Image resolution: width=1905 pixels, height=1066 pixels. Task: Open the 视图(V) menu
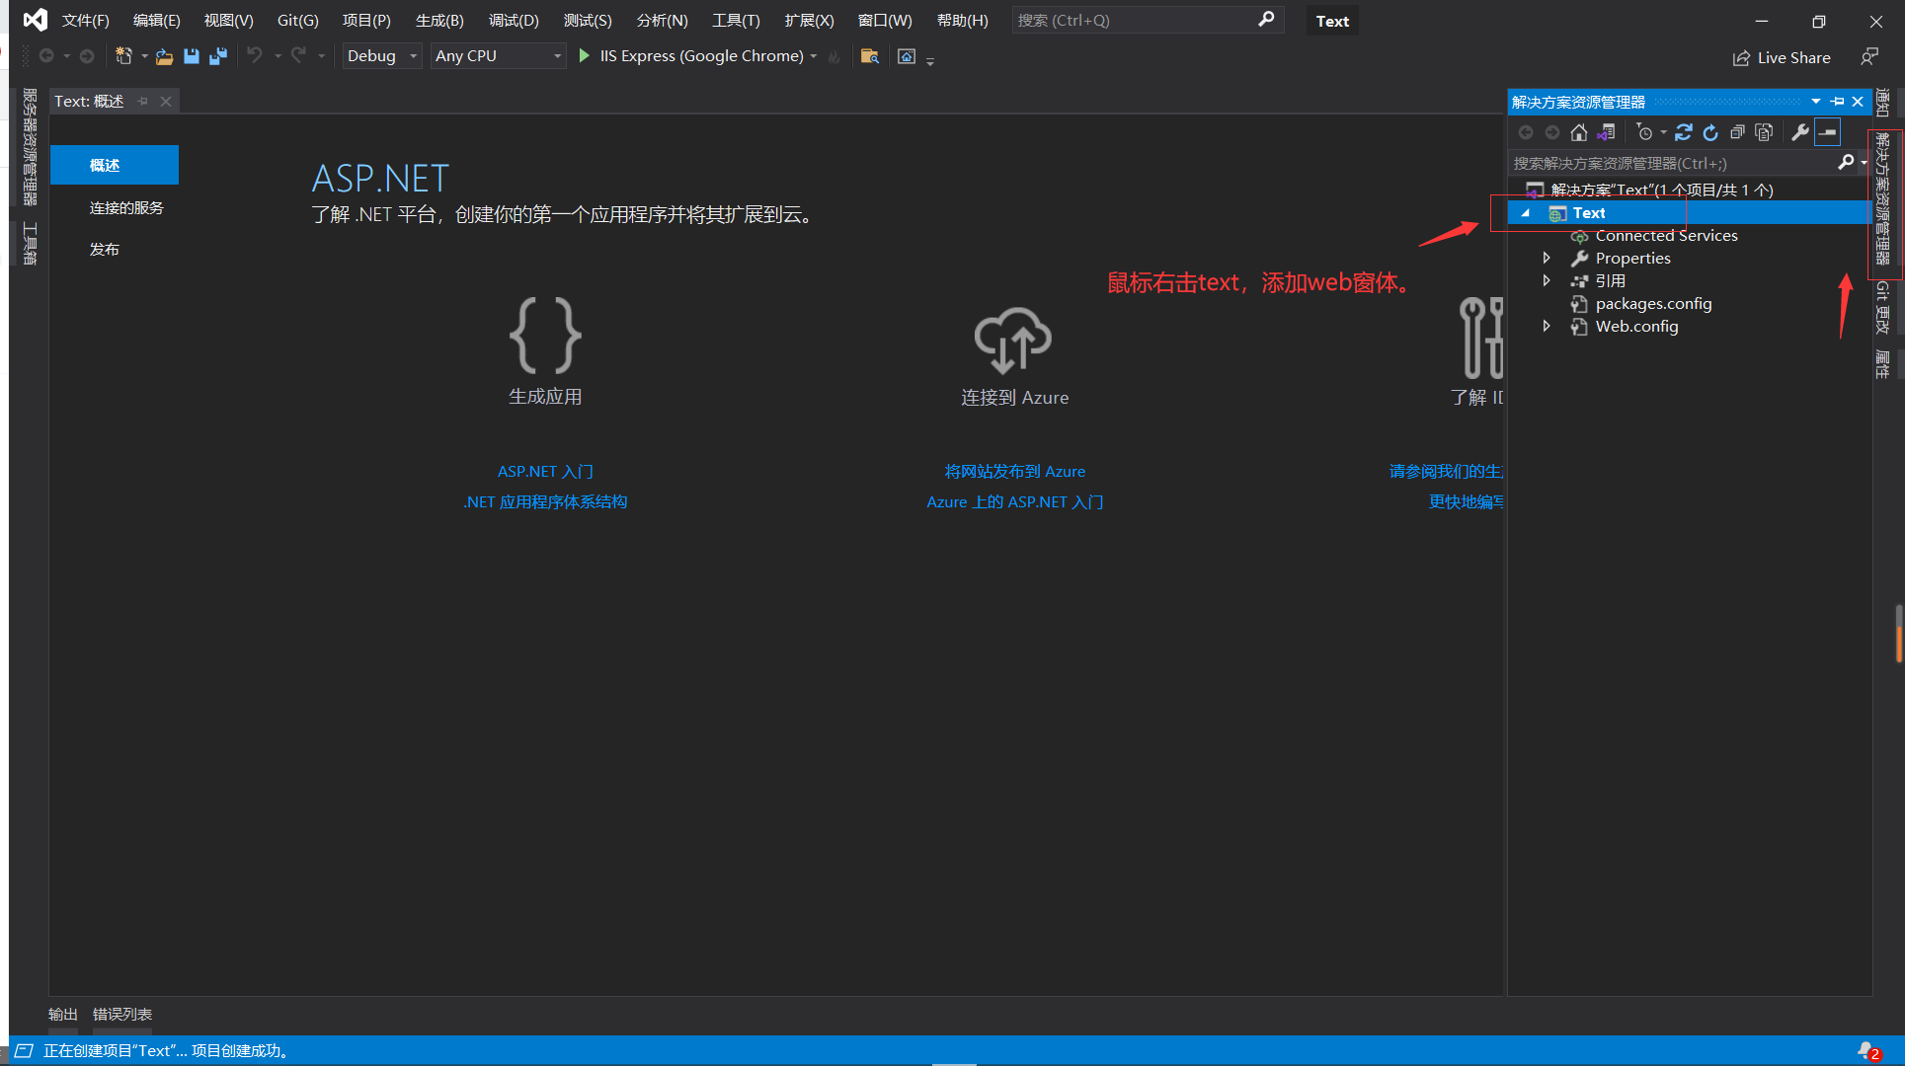click(228, 21)
